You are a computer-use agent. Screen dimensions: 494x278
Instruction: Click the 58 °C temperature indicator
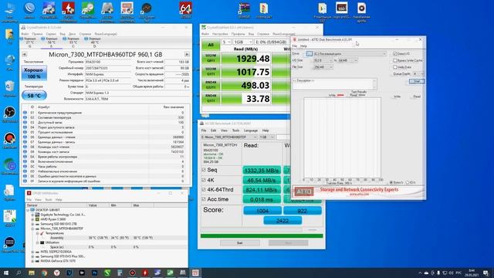[x=34, y=95]
